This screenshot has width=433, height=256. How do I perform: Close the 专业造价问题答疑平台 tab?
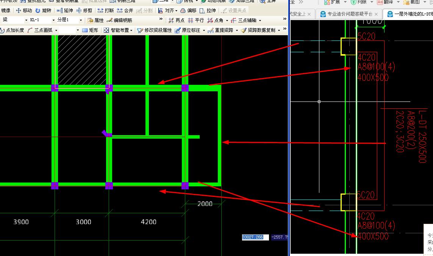(x=376, y=14)
